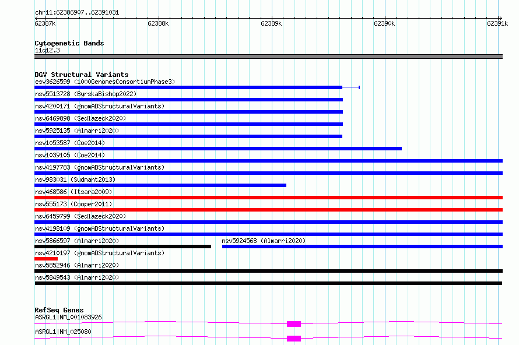
Task: Click the nsv4198109 blue bar
Action: [268, 234]
